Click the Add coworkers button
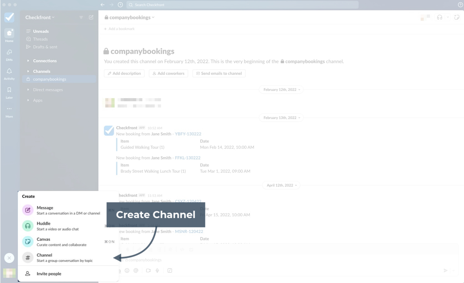 pos(168,73)
